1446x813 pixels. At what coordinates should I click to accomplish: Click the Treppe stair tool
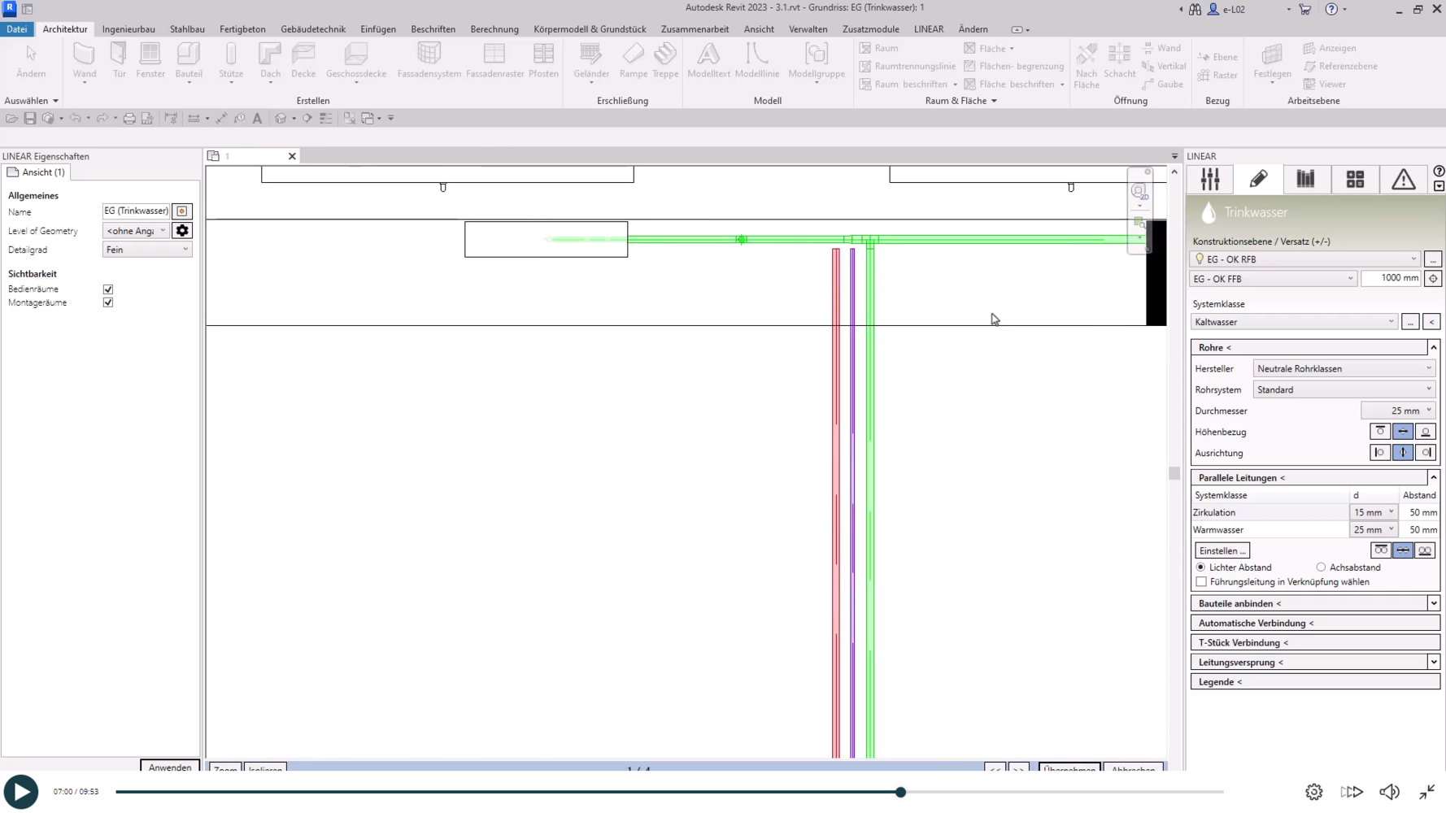pos(664,61)
